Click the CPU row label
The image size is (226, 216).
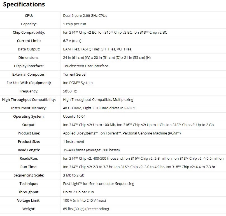29,16
